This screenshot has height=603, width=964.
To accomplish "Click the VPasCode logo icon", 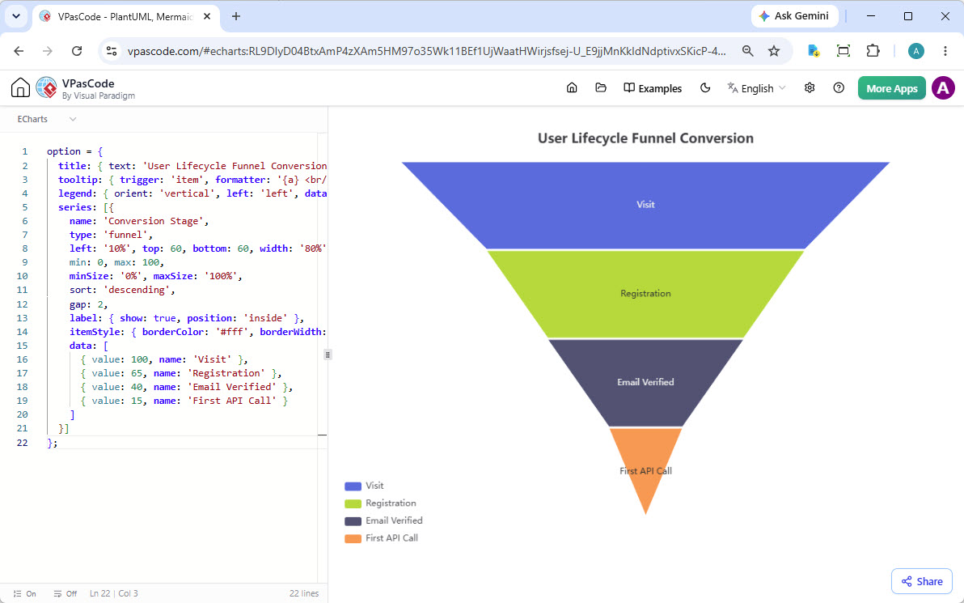I will (46, 88).
